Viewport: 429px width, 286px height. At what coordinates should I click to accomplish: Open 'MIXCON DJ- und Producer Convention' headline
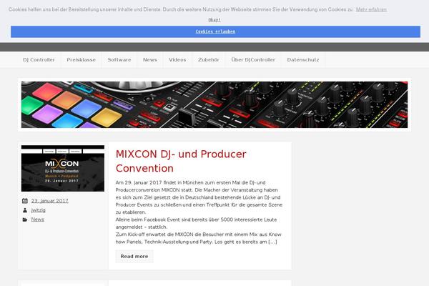click(x=181, y=161)
